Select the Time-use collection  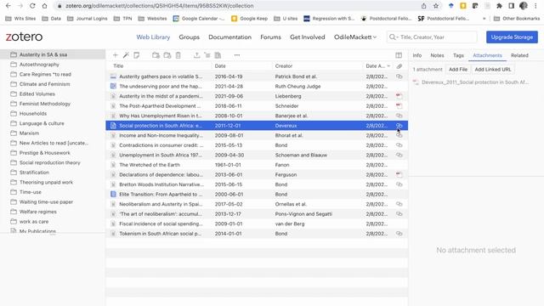pyautogui.click(x=31, y=192)
